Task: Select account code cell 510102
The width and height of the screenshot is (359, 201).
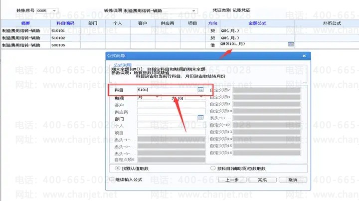Action: click(65, 38)
